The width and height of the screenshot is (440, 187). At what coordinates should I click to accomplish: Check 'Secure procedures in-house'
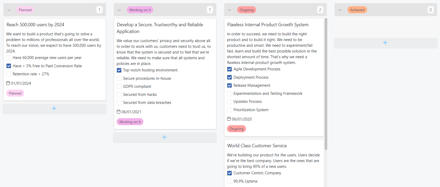point(119,78)
